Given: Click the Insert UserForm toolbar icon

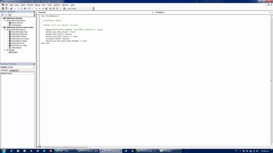Looking at the screenshot, I should 6,8.
